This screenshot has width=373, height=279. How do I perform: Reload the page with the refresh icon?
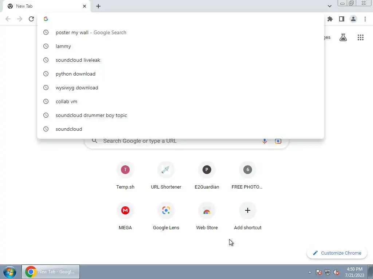31,19
